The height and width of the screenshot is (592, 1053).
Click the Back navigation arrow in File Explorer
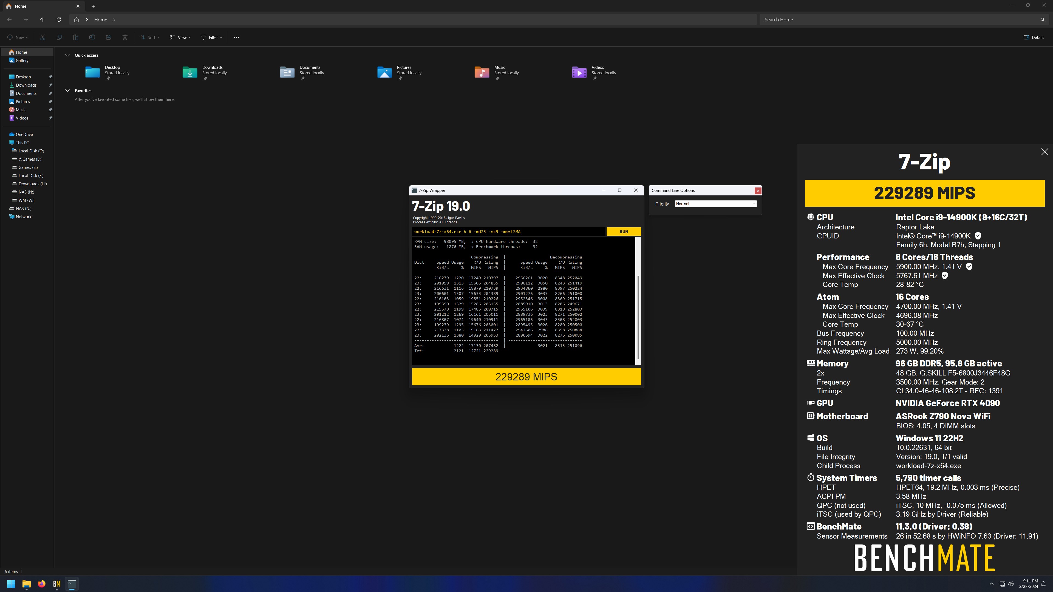click(x=9, y=20)
